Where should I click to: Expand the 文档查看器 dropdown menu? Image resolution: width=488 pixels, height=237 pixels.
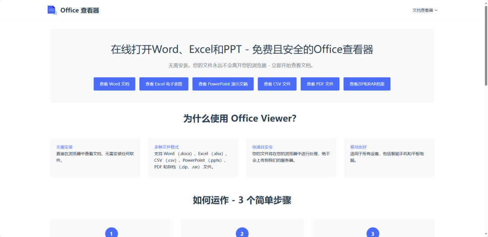[x=425, y=10]
